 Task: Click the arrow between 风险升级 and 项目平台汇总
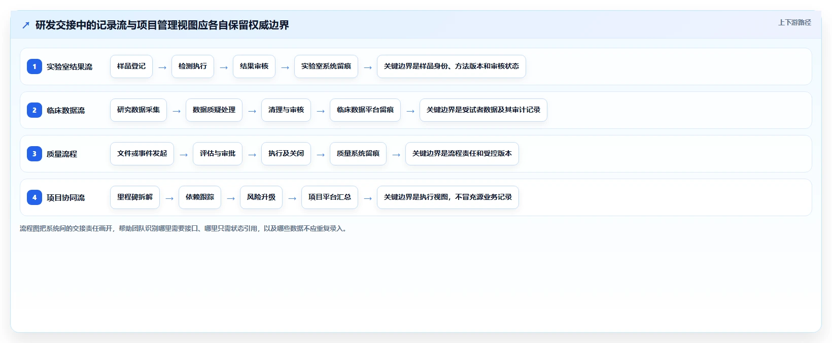pyautogui.click(x=292, y=198)
